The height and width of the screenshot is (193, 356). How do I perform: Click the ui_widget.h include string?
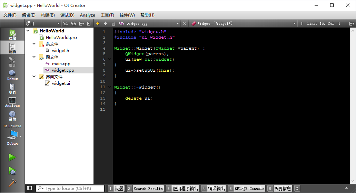pyautogui.click(x=157, y=37)
